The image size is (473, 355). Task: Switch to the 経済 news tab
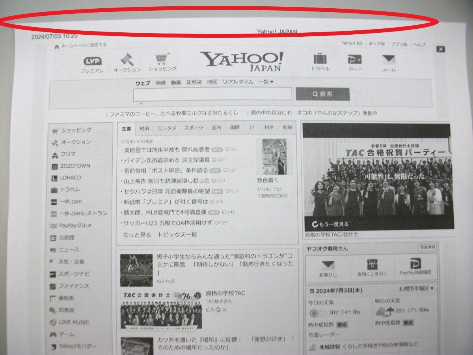point(144,128)
